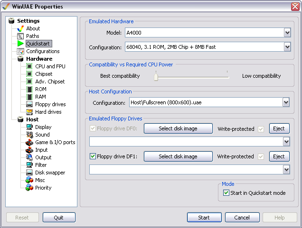Click the CPU and FPU chip icon
The image size is (302, 228).
[29, 66]
